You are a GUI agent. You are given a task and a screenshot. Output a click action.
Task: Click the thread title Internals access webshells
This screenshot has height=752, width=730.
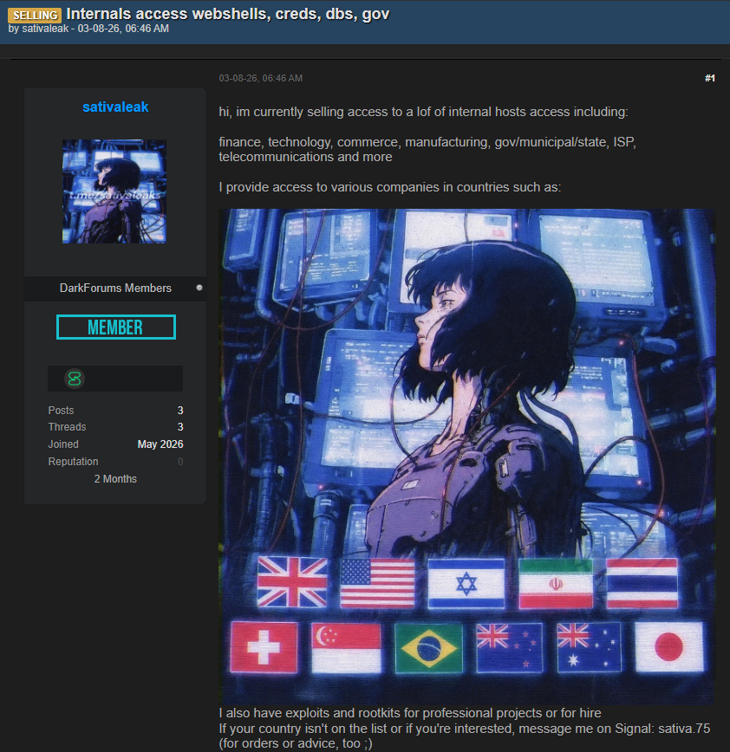point(227,14)
